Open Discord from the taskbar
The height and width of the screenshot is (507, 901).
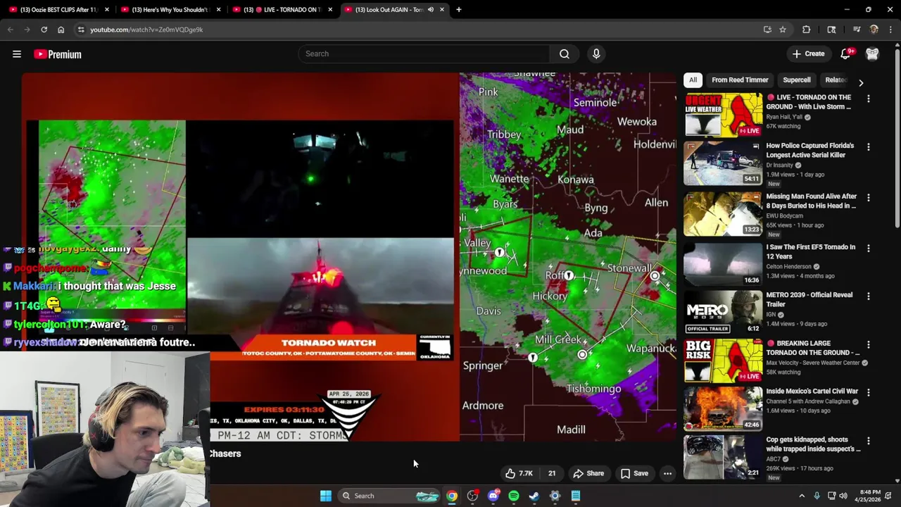[x=493, y=496]
